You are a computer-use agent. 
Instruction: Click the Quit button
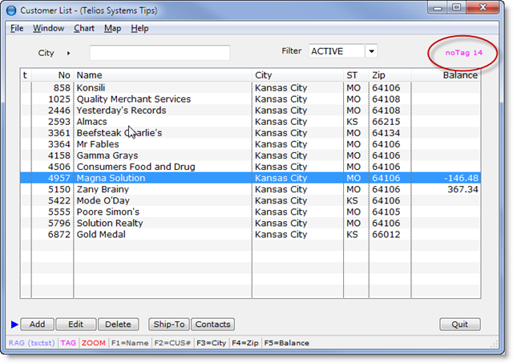tap(460, 325)
